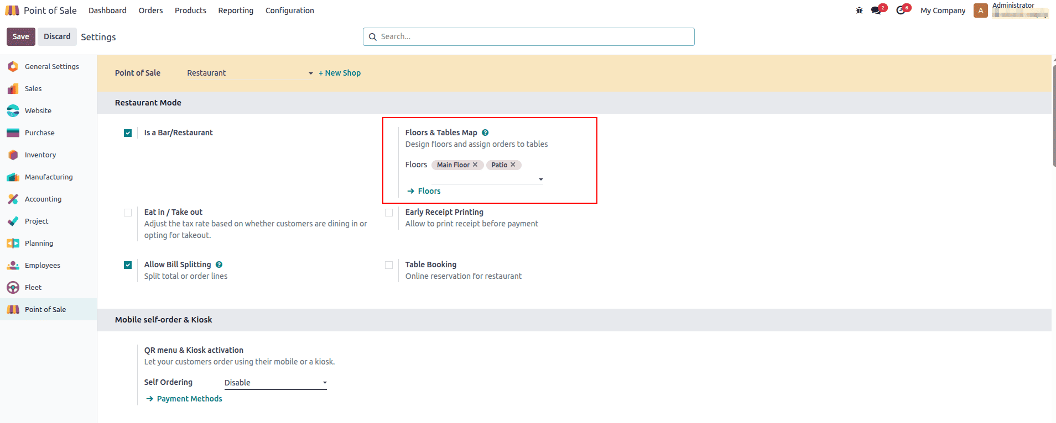The height and width of the screenshot is (423, 1056).
Task: Open the Restaurant shop selector dropdown
Action: click(x=250, y=73)
